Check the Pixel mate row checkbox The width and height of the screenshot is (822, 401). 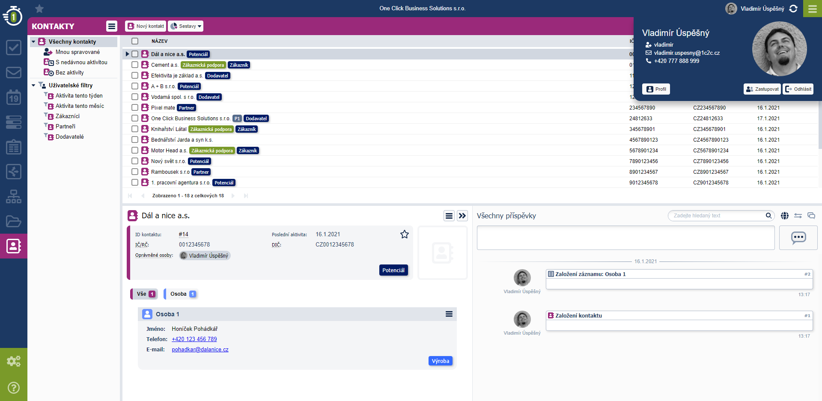pos(135,107)
